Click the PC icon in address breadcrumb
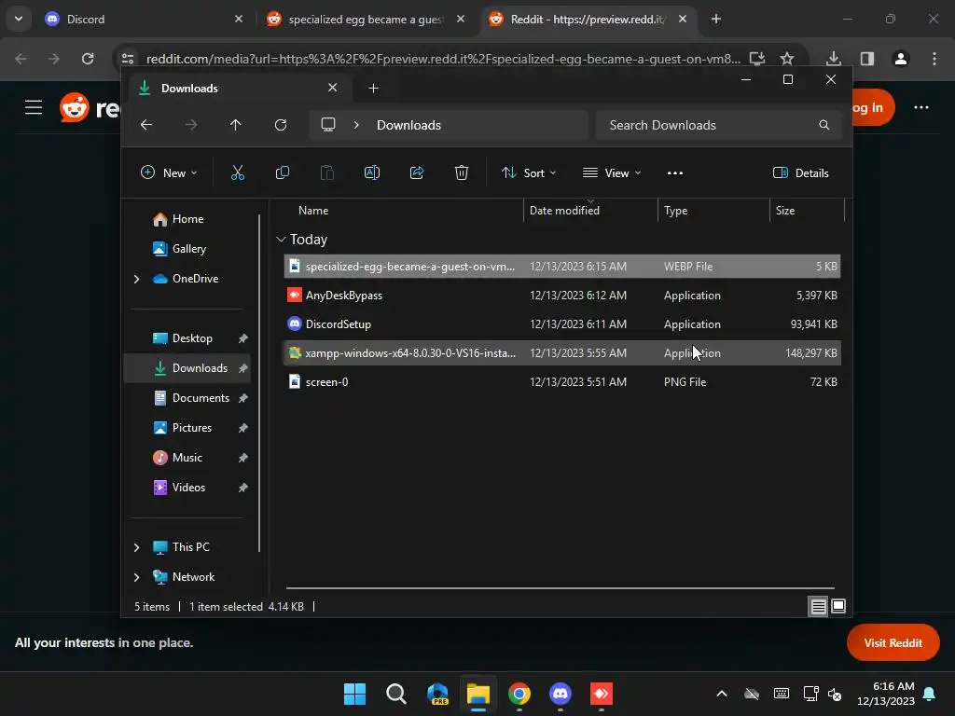Viewport: 955px width, 716px height. coord(328,125)
